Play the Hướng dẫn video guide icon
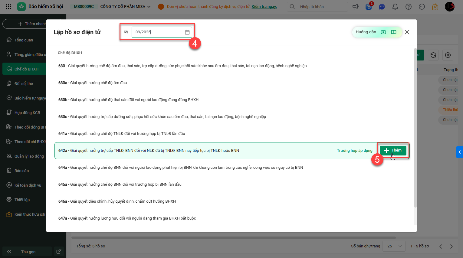 tap(383, 32)
